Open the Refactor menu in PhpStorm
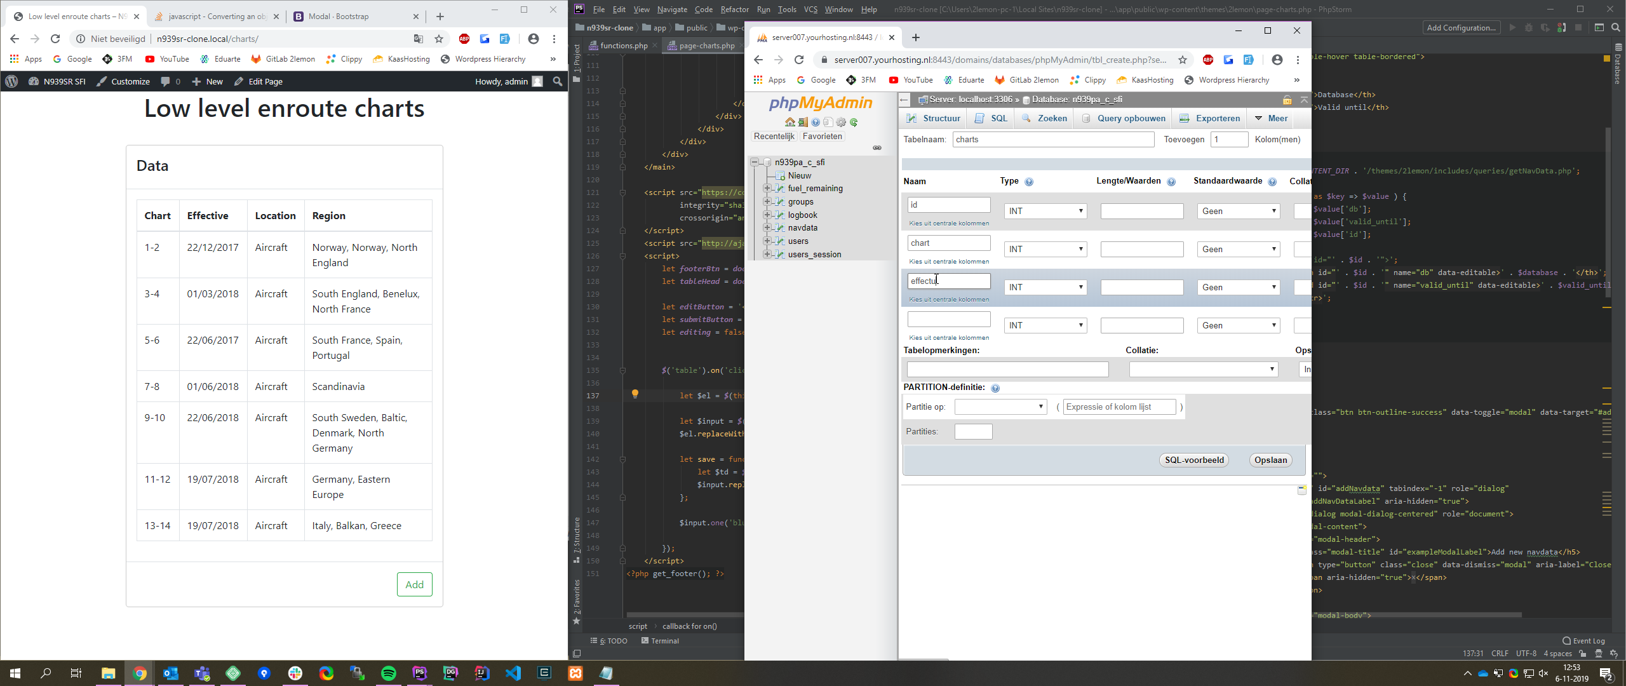1626x686 pixels. (734, 10)
